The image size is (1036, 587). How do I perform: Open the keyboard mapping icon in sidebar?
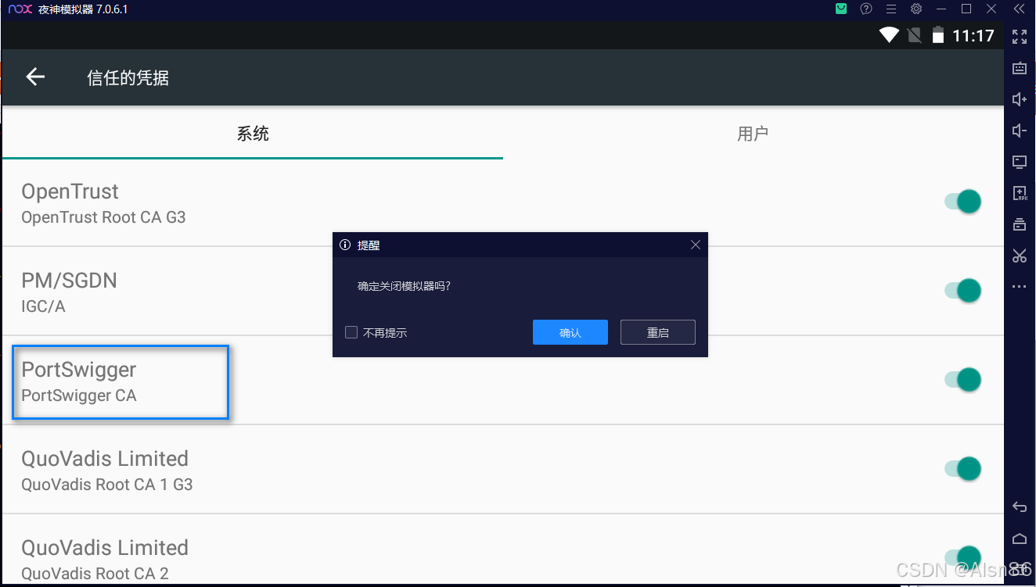pyautogui.click(x=1019, y=68)
